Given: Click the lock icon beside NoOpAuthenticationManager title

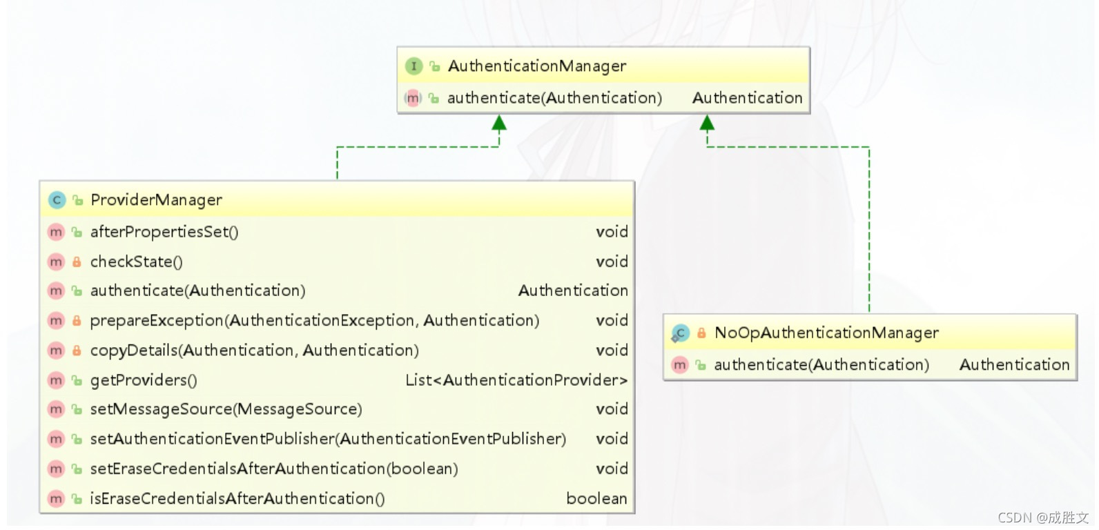Looking at the screenshot, I should (x=701, y=333).
